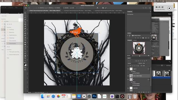Collapse layer 8 effects list arrow
This screenshot has height=100, width=178.
click(150, 79)
